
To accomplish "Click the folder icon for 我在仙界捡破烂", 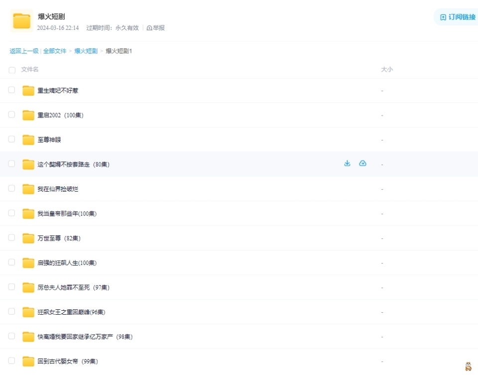I will point(28,189).
